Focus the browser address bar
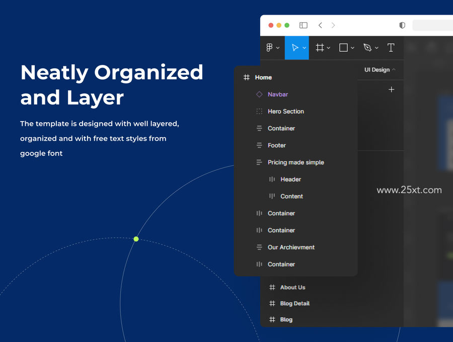453x342 pixels. (x=432, y=25)
